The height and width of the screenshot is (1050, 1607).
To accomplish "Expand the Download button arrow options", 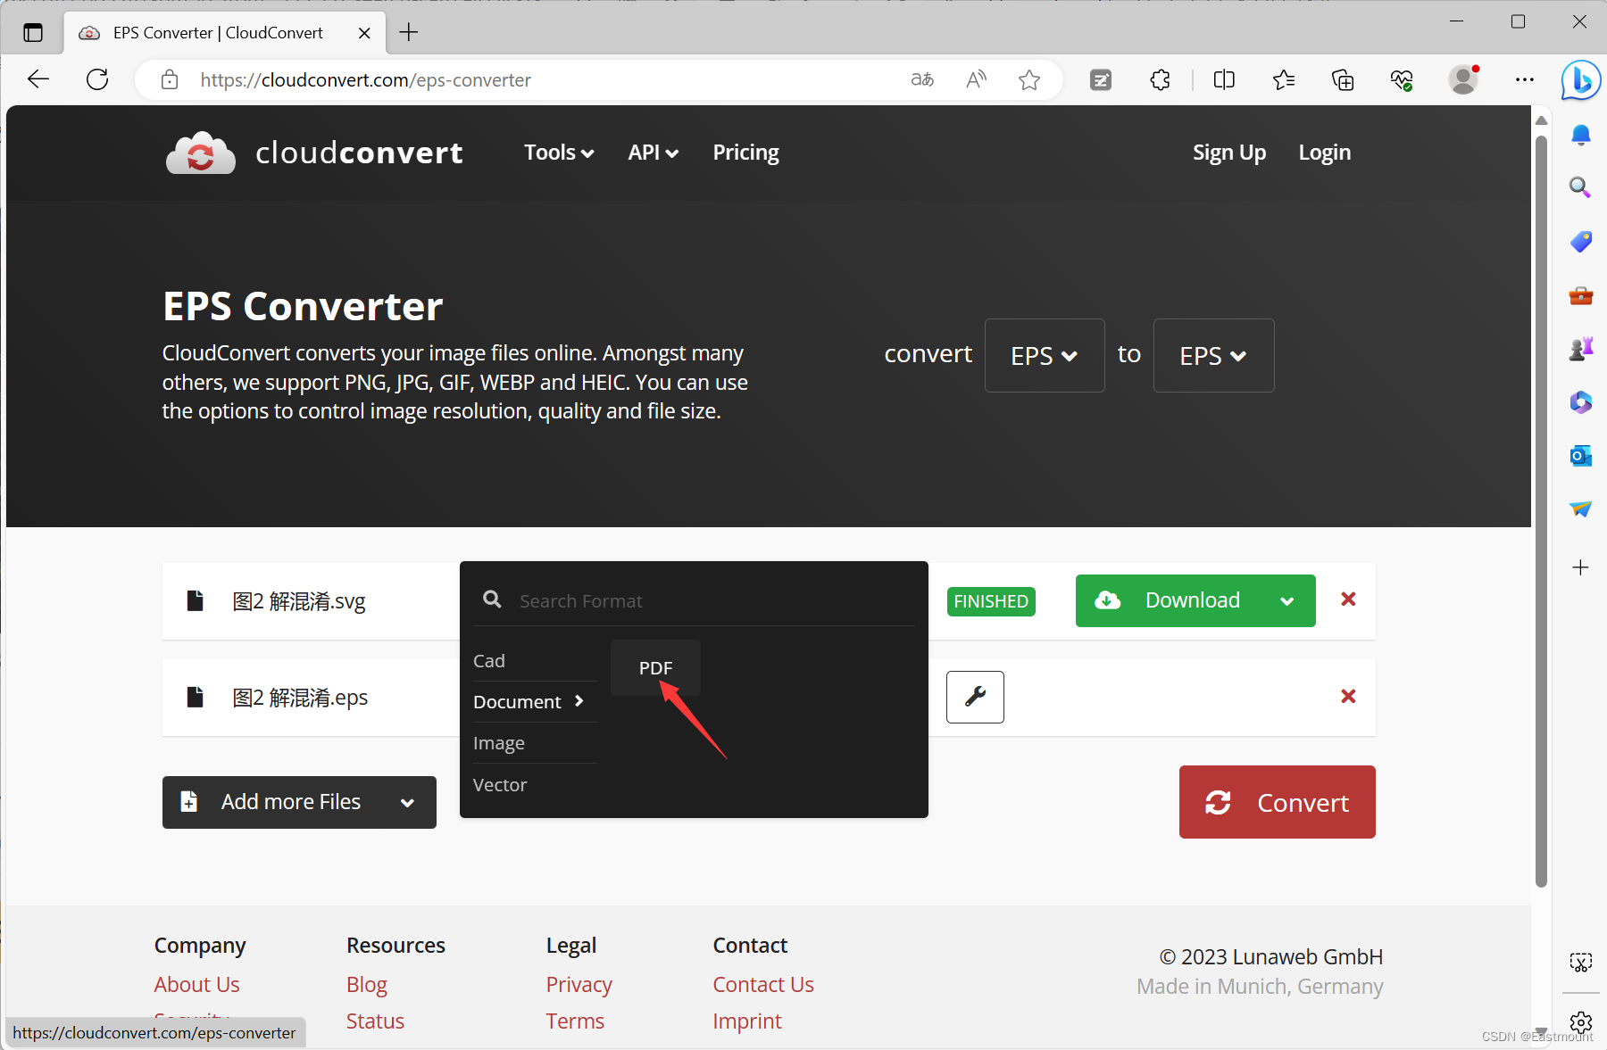I will coord(1287,601).
